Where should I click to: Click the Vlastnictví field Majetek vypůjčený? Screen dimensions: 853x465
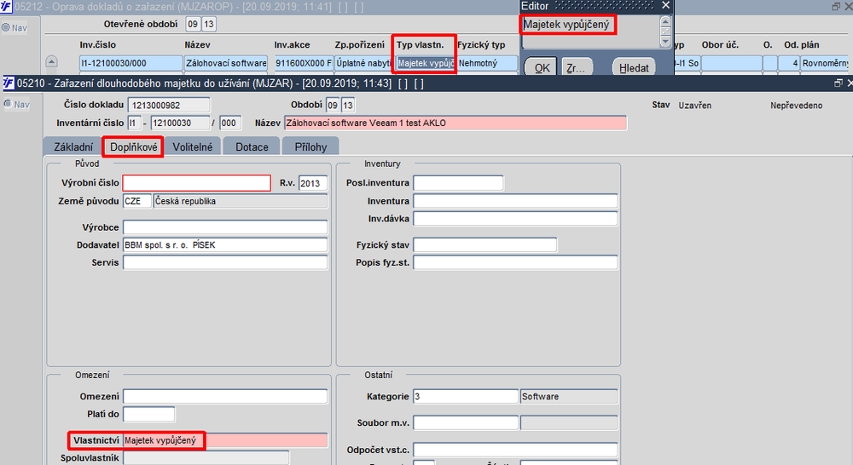coord(225,440)
